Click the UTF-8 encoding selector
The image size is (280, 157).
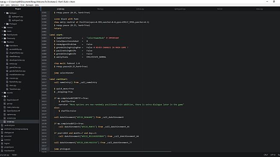click(x=273, y=155)
